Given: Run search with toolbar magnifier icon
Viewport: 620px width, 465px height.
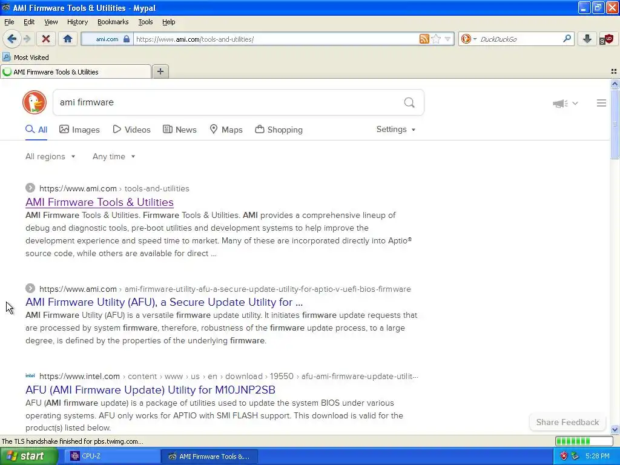Looking at the screenshot, I should (567, 39).
